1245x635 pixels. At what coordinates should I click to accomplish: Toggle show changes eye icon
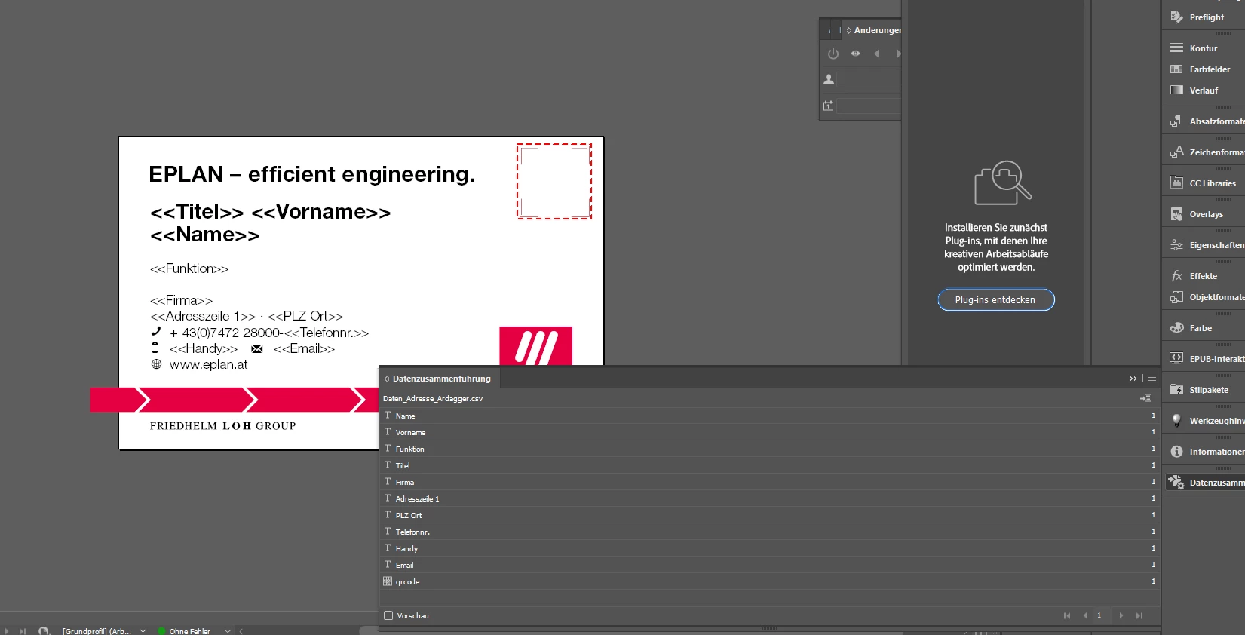[855, 54]
